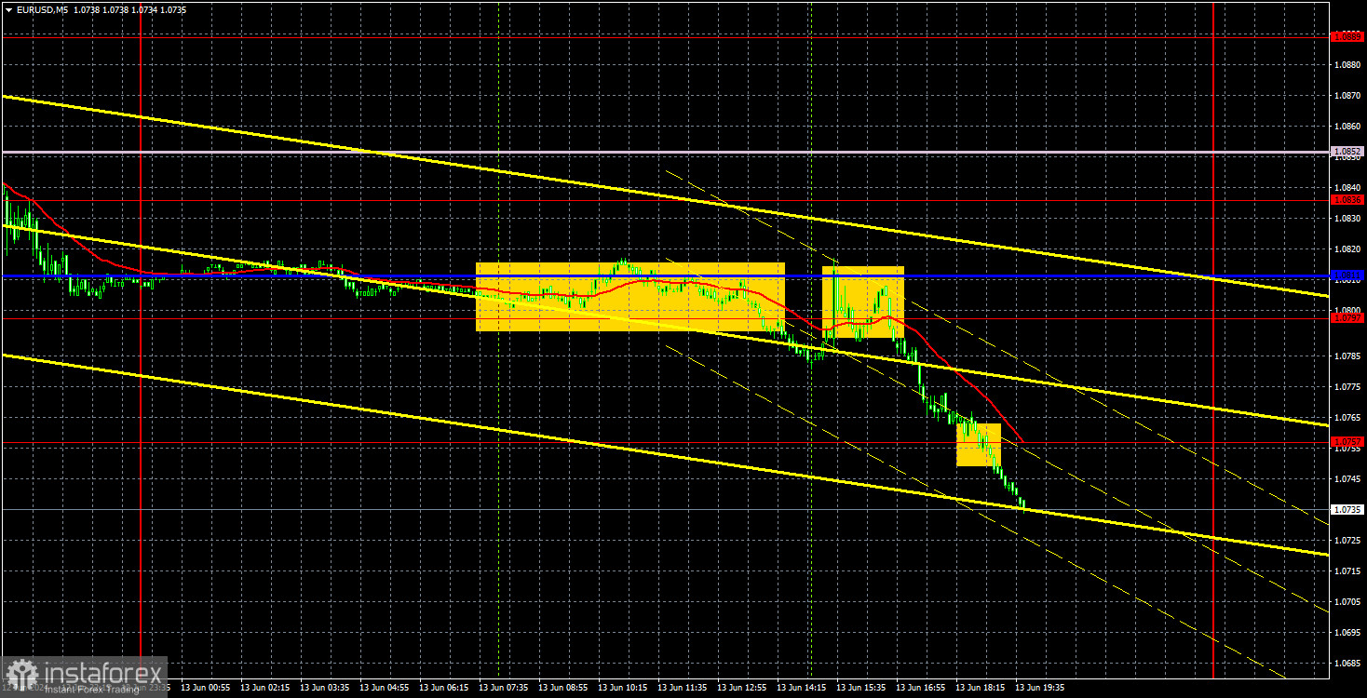
Task: Select the red 1.0757 price level tag
Action: [x=1347, y=441]
